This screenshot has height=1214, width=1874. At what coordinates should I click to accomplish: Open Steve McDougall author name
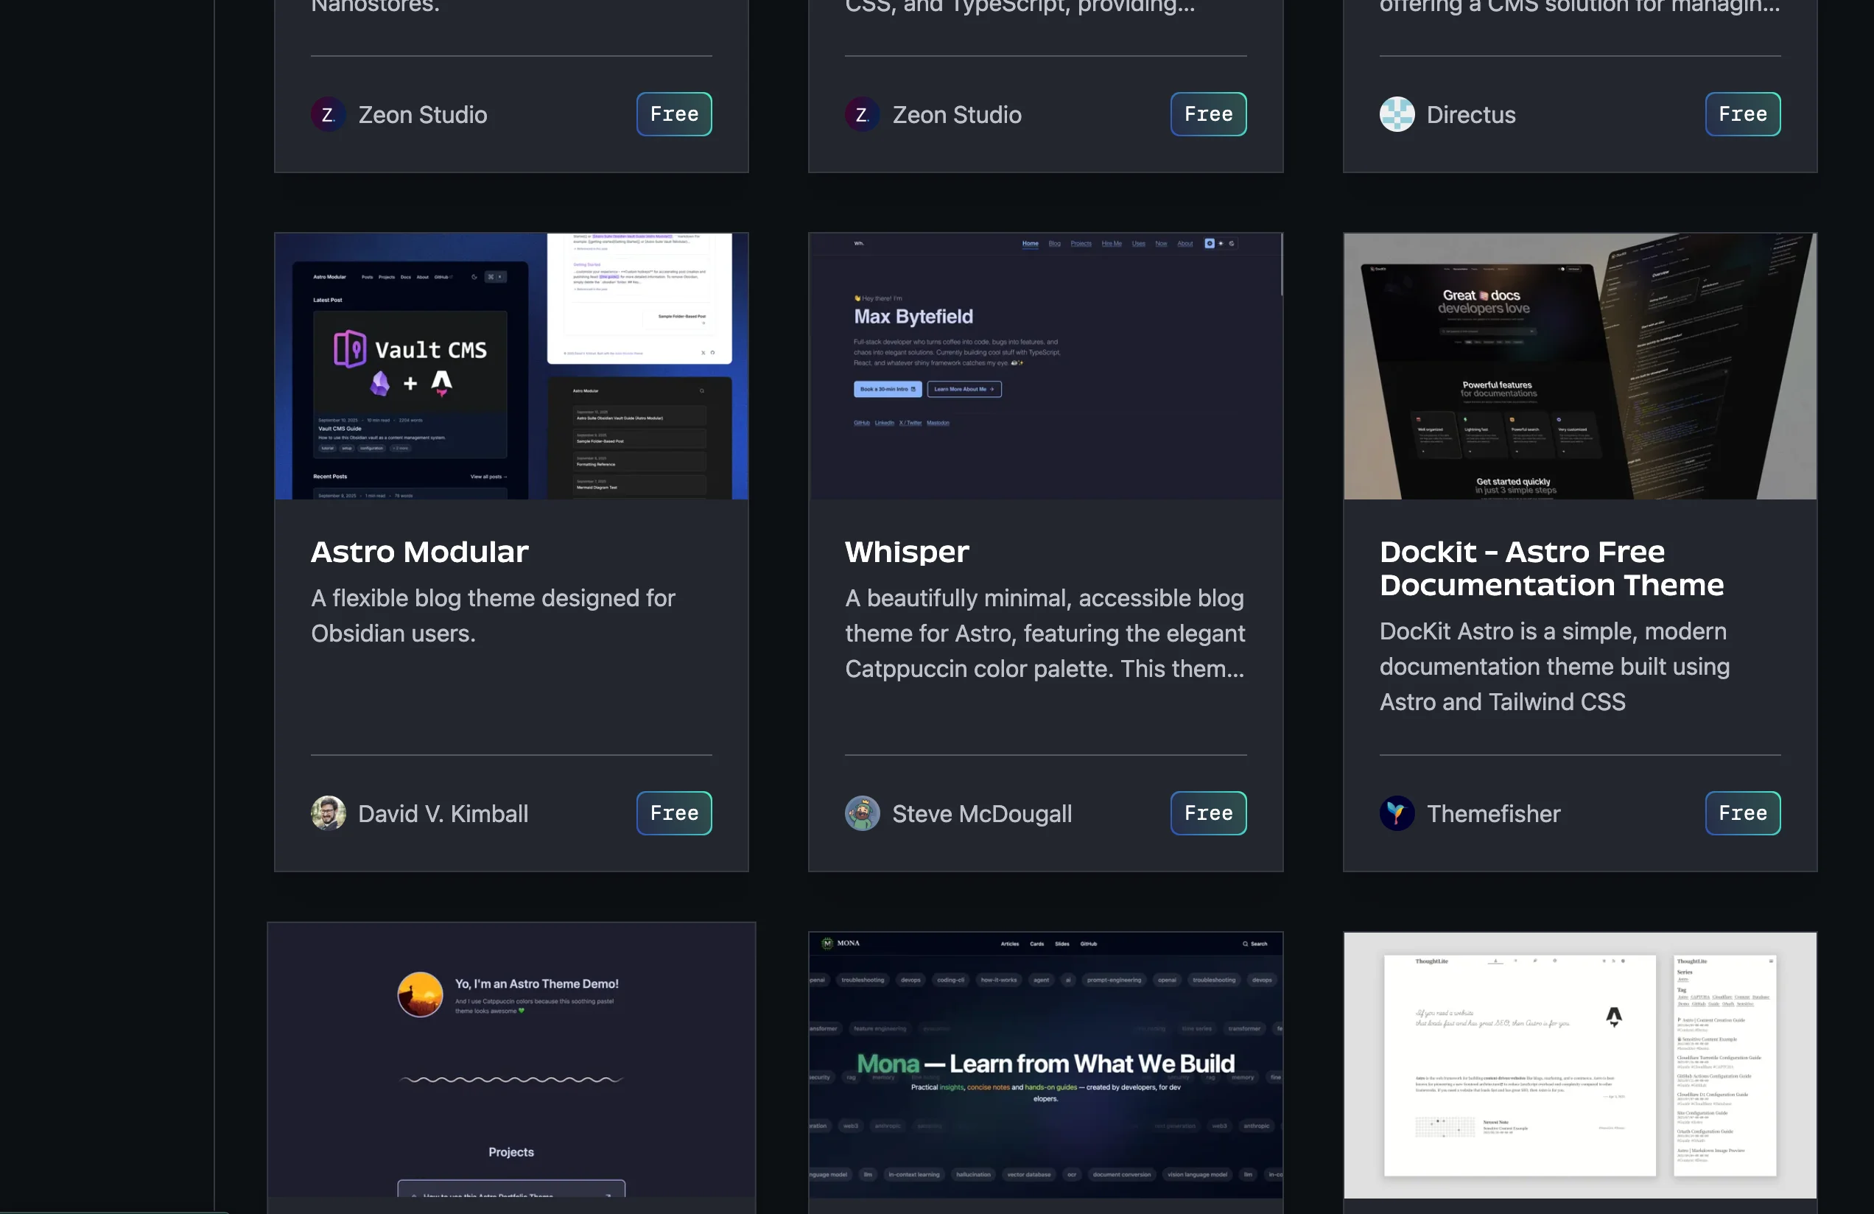(x=982, y=813)
